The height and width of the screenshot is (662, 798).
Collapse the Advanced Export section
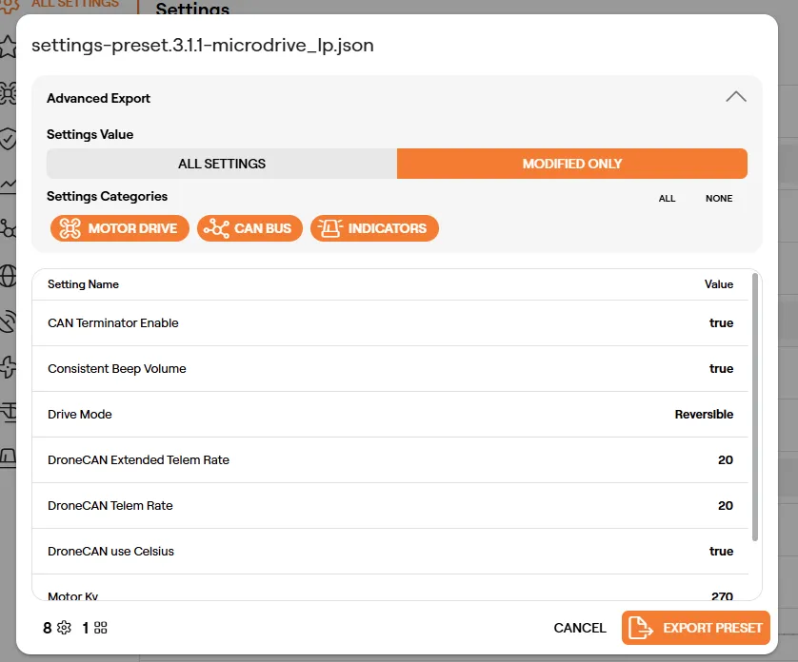(736, 97)
